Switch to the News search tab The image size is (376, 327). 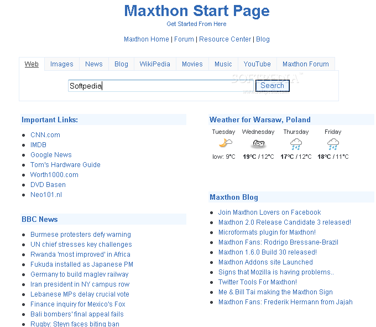click(x=94, y=64)
